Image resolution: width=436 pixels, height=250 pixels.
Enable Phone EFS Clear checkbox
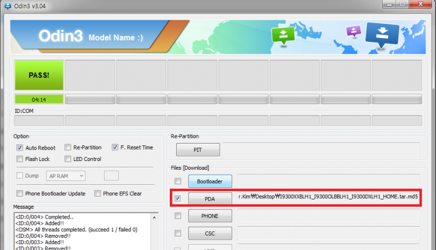tap(98, 194)
